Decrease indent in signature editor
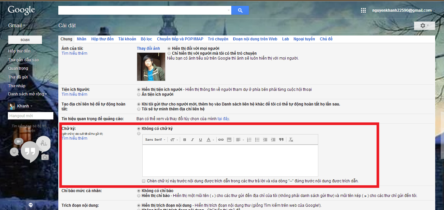The image size is (444, 210). (265, 140)
